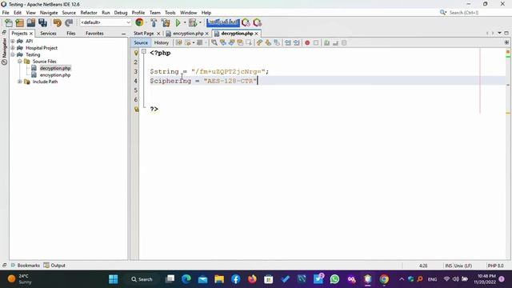Image resolution: width=512 pixels, height=288 pixels.
Task: Click the Find Selection magnifier icon
Action: pyautogui.click(x=214, y=42)
